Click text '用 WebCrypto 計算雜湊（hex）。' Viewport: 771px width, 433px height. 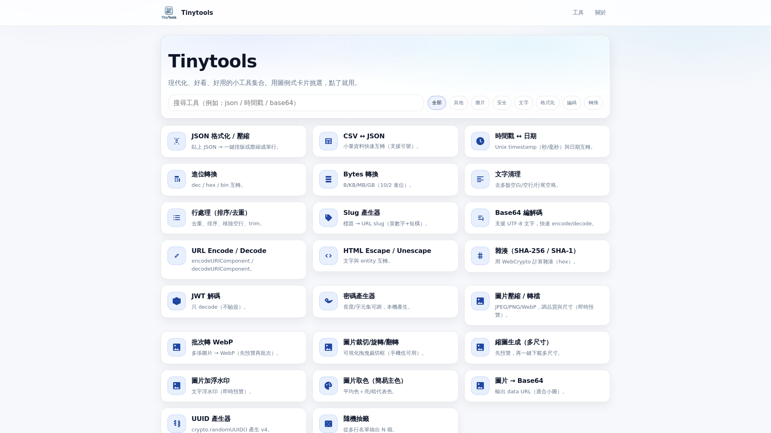point(536,262)
